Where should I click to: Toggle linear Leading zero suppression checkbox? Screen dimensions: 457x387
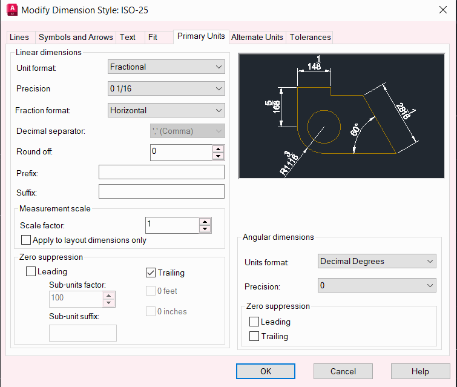(x=31, y=271)
